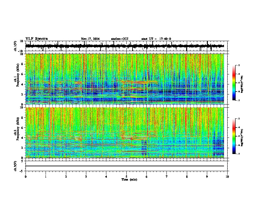This screenshot has height=198, width=256.
Task: Click the "start UT = 17:40: 0" label
Action: tap(156, 39)
